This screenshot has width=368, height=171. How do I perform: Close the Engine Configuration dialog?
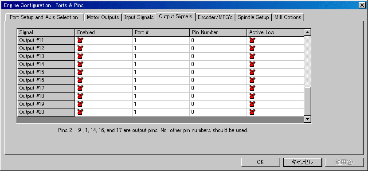[362, 5]
